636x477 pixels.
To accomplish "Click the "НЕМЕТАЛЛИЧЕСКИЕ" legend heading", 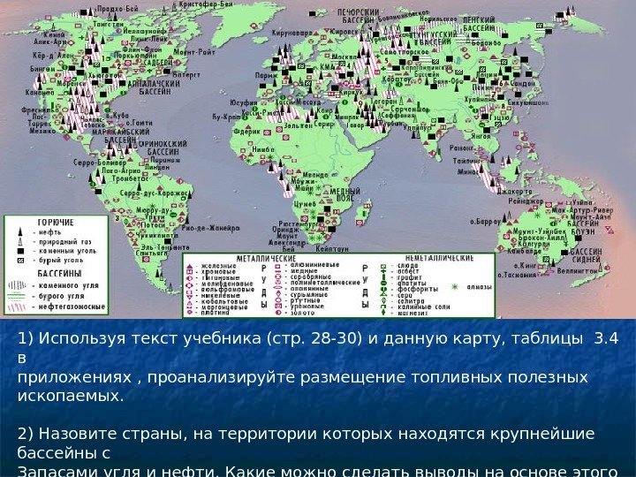I will [439, 258].
